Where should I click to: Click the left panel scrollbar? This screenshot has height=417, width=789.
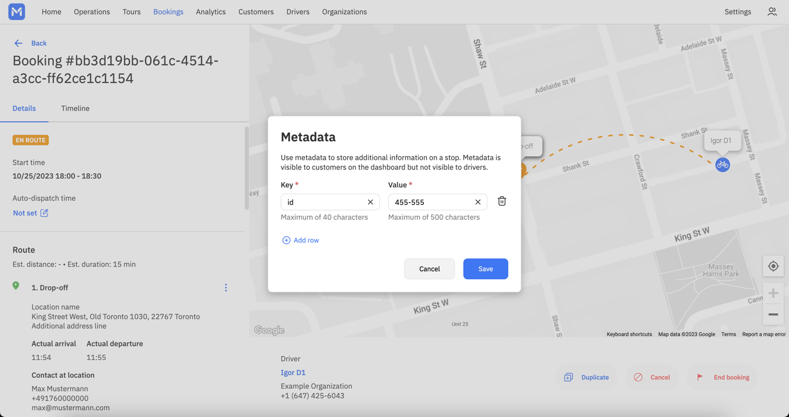(247, 168)
